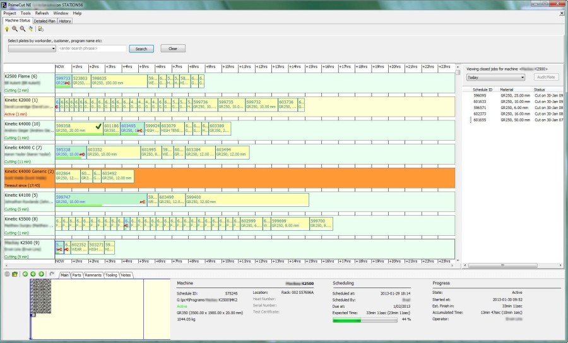The image size is (568, 343).
Task: Click the Audit Plate button
Action: pyautogui.click(x=547, y=77)
